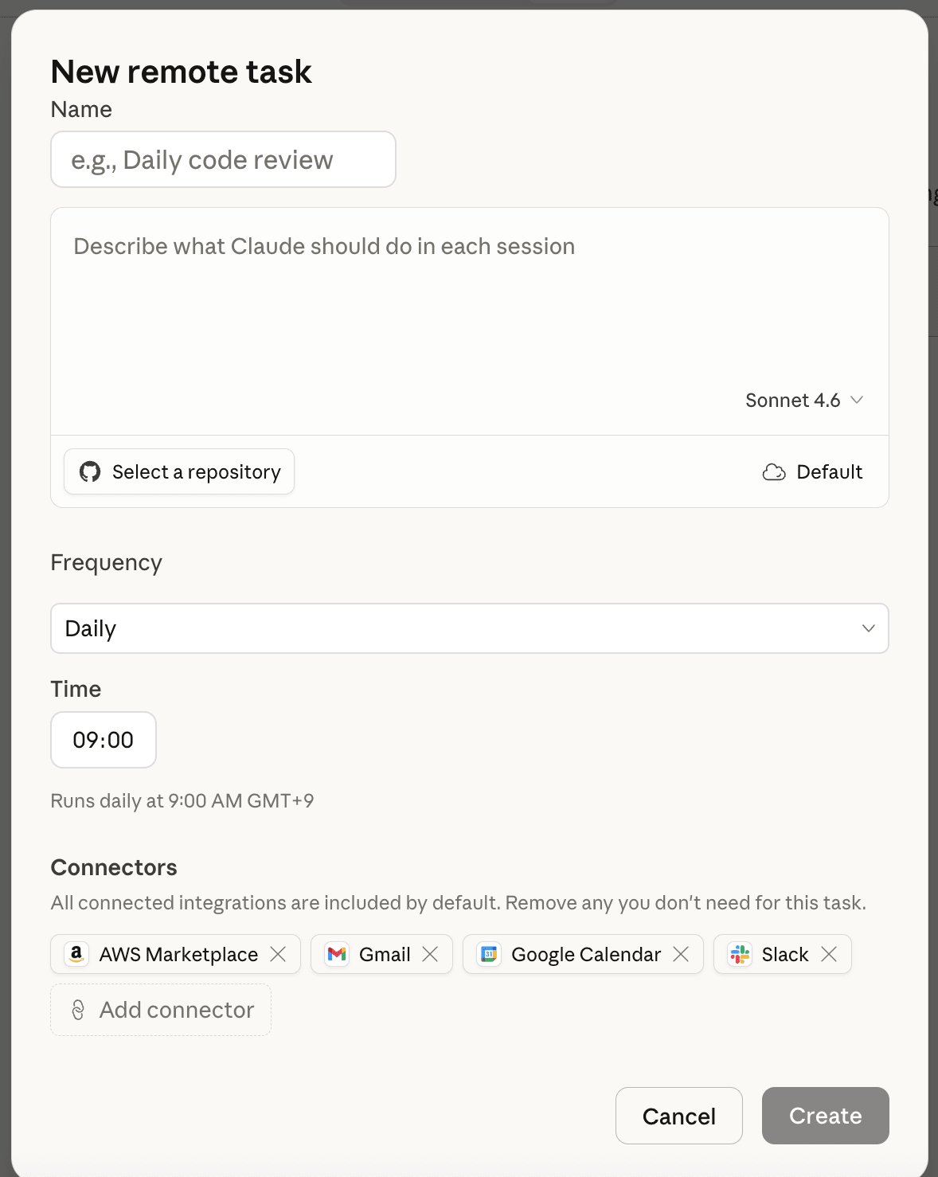The width and height of the screenshot is (938, 1177).
Task: Expand the Daily frequency dropdown
Action: 469,628
